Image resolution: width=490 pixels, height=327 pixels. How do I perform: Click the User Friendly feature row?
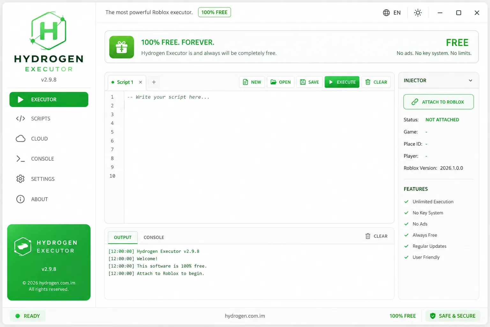coord(422,257)
